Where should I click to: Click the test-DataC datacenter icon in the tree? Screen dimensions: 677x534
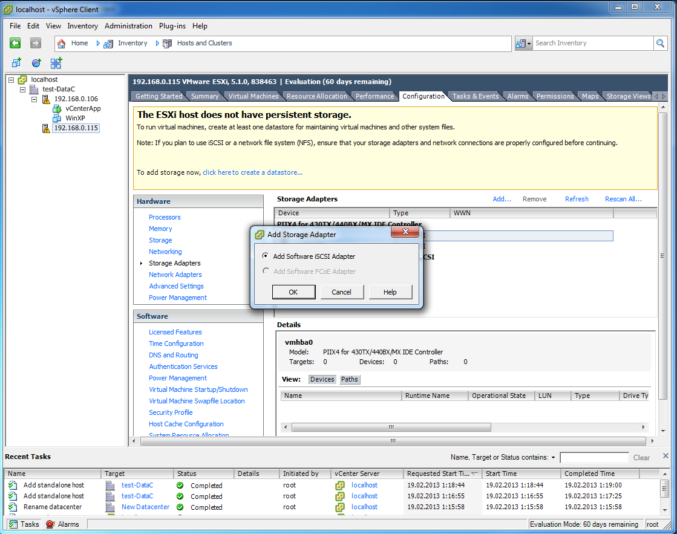tap(34, 90)
